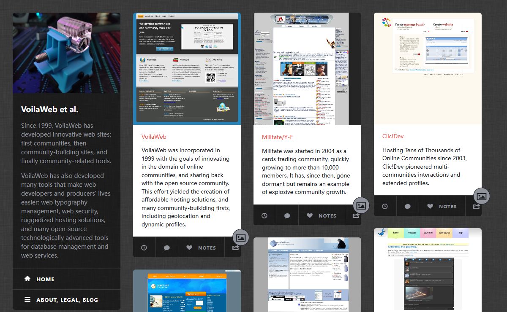Click the comment bubble icon under VoilaWeb post
507x312 pixels.
(x=167, y=247)
